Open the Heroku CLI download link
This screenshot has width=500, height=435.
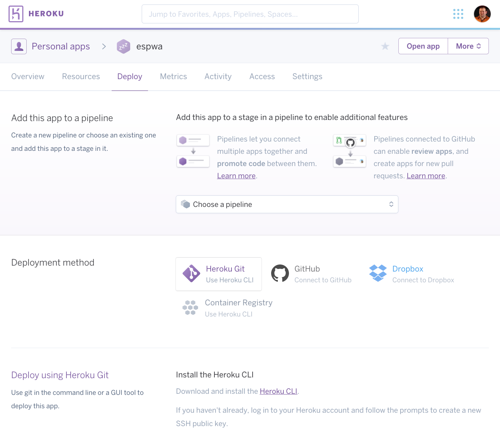click(x=279, y=391)
